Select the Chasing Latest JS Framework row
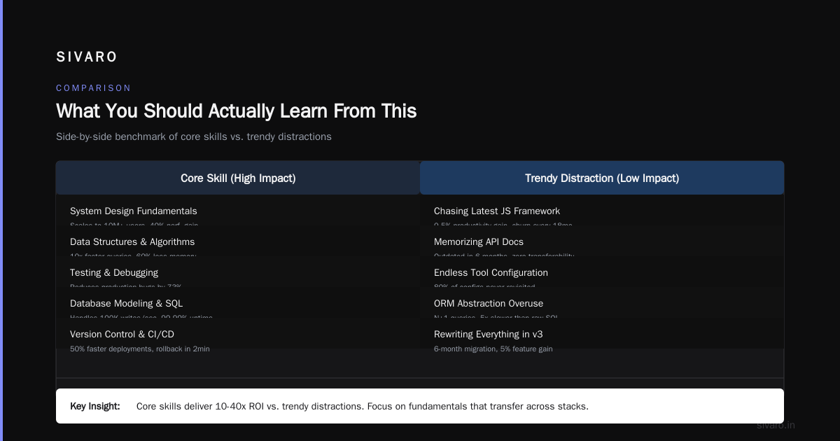The image size is (840, 441). click(602, 210)
